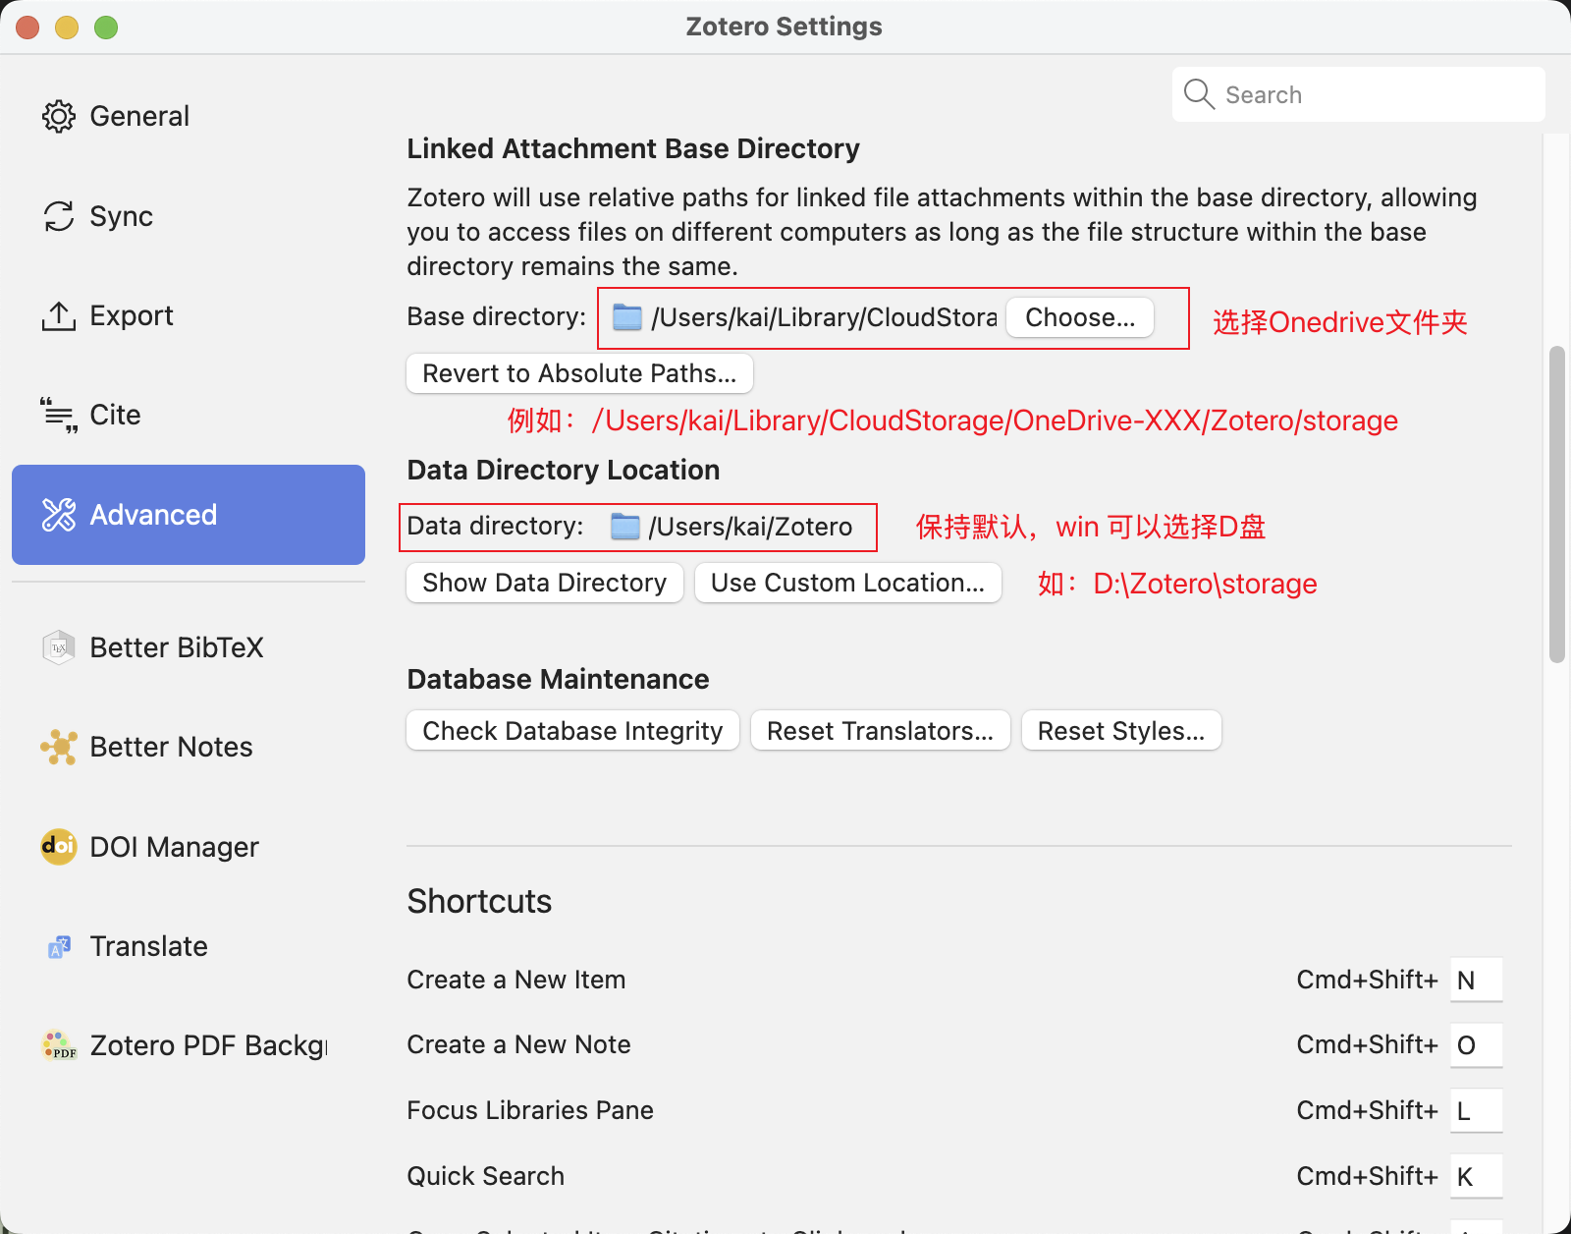Click the Database Maintenance heading

coord(558,679)
